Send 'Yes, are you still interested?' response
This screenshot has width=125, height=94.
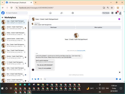coord(45,65)
